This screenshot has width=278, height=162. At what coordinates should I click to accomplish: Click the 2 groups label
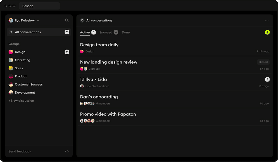pos(94,69)
